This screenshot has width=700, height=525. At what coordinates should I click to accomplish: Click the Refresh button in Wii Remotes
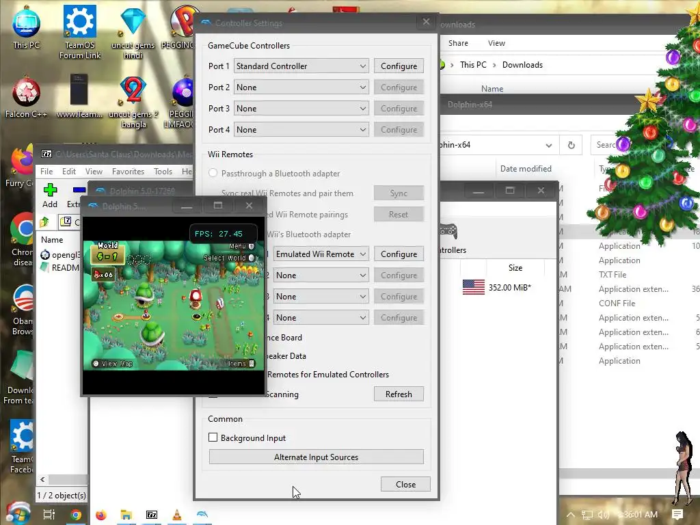pyautogui.click(x=399, y=394)
